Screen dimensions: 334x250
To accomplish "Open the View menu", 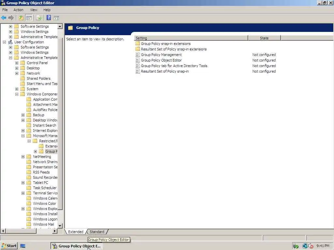I will [34, 10].
